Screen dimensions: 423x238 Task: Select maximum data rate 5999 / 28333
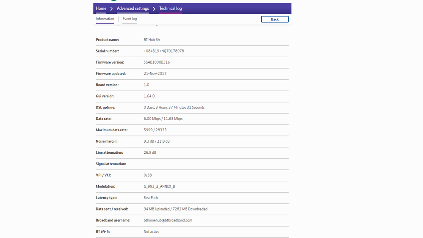click(155, 130)
